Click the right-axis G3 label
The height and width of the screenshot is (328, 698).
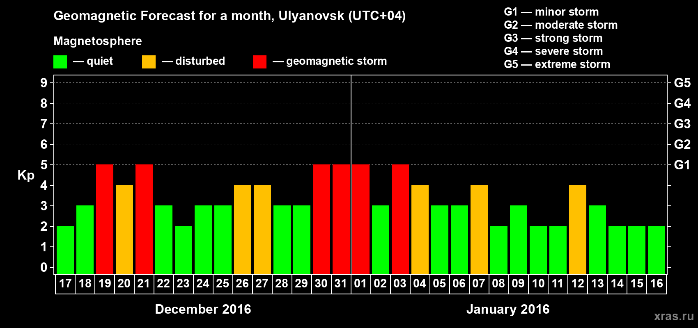[682, 124]
